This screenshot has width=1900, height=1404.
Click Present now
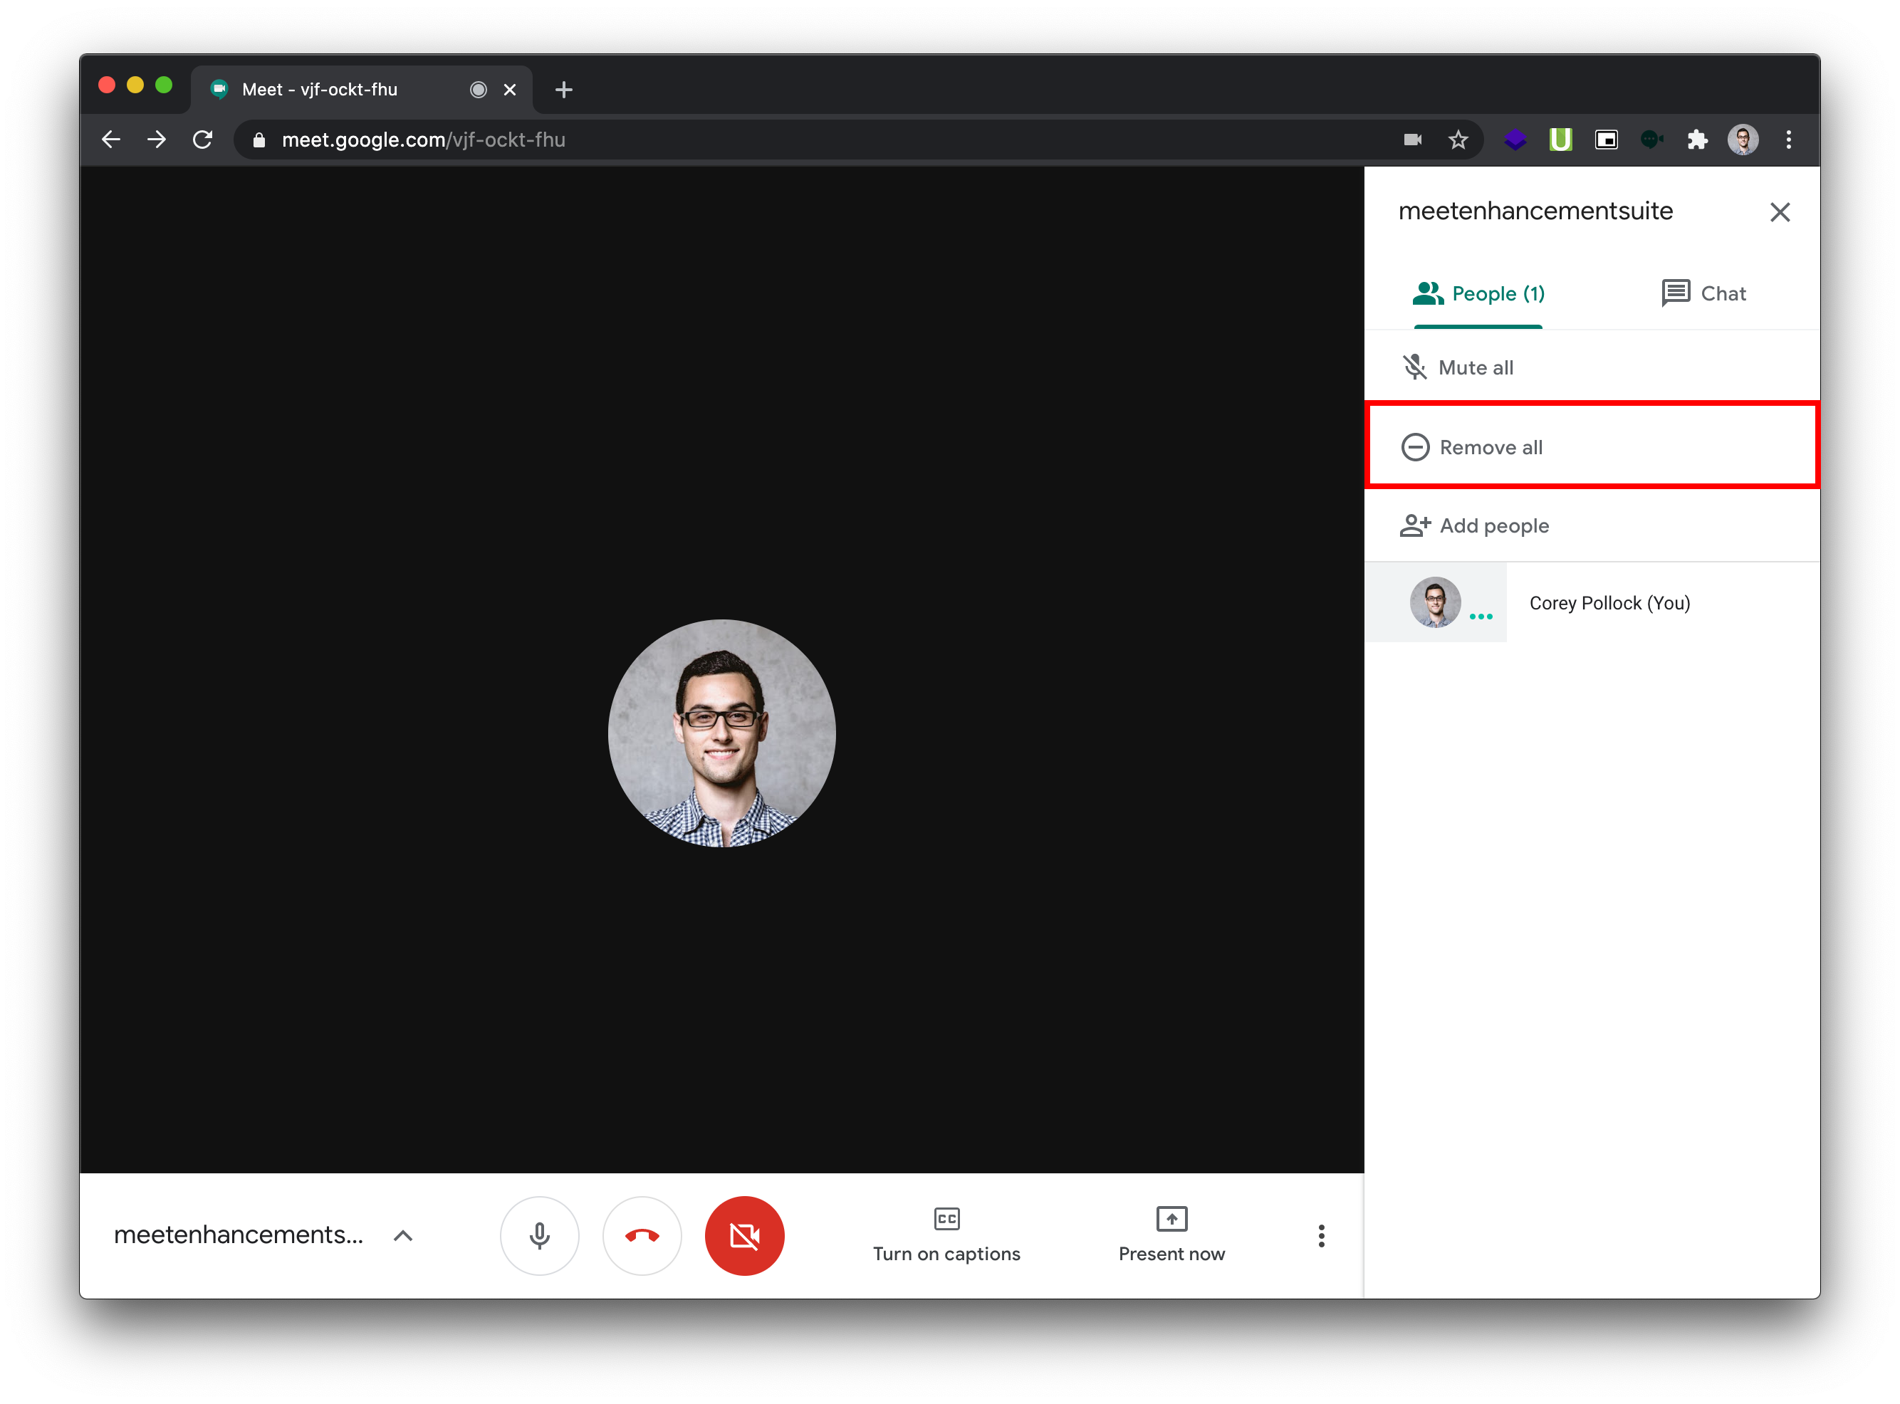coord(1171,1235)
